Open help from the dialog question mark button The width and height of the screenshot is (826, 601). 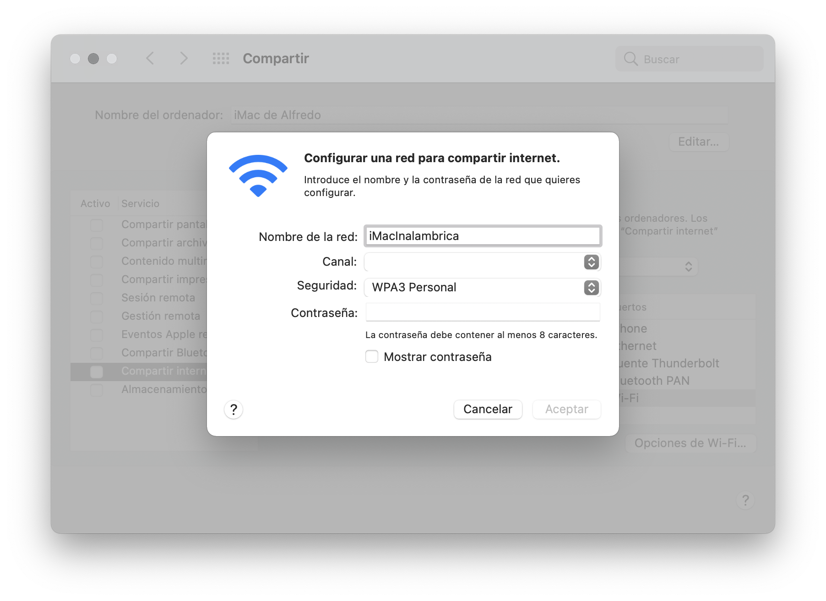(x=234, y=409)
